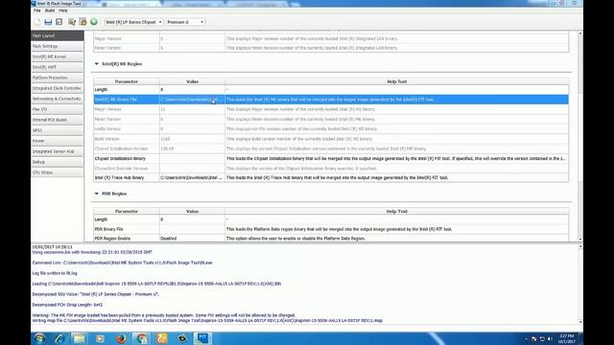Collapse the Intel(R) ME Region section
This screenshot has width=614, height=345.
pos(97,64)
